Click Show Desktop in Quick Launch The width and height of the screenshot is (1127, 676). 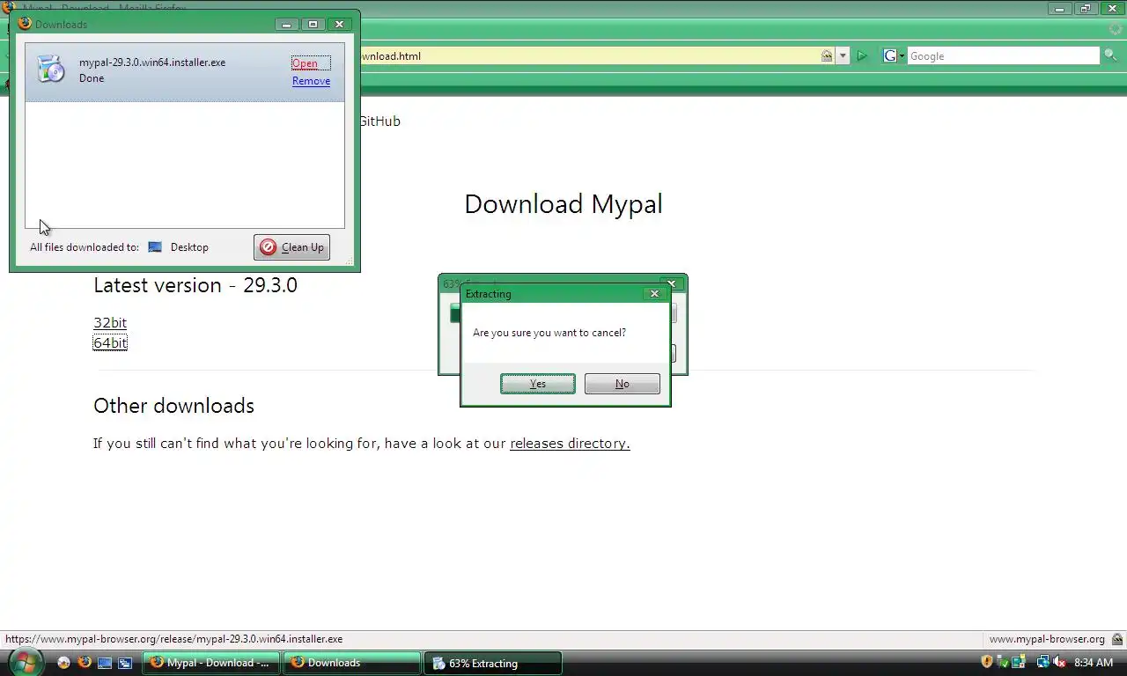[105, 663]
